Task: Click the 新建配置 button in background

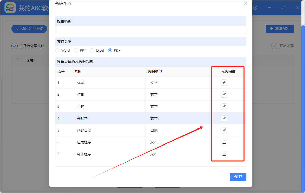Action: click(279, 29)
